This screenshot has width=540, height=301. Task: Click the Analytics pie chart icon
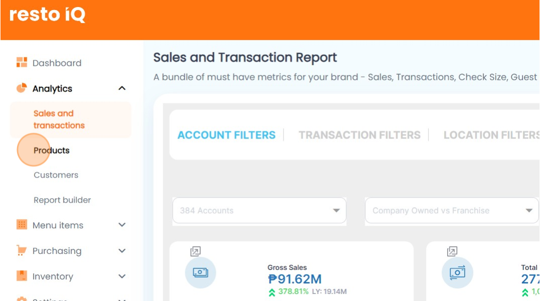pyautogui.click(x=22, y=88)
